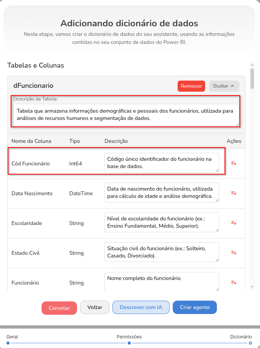Click the clear description icon for Funcionário
The image size is (260, 348).
233,282
